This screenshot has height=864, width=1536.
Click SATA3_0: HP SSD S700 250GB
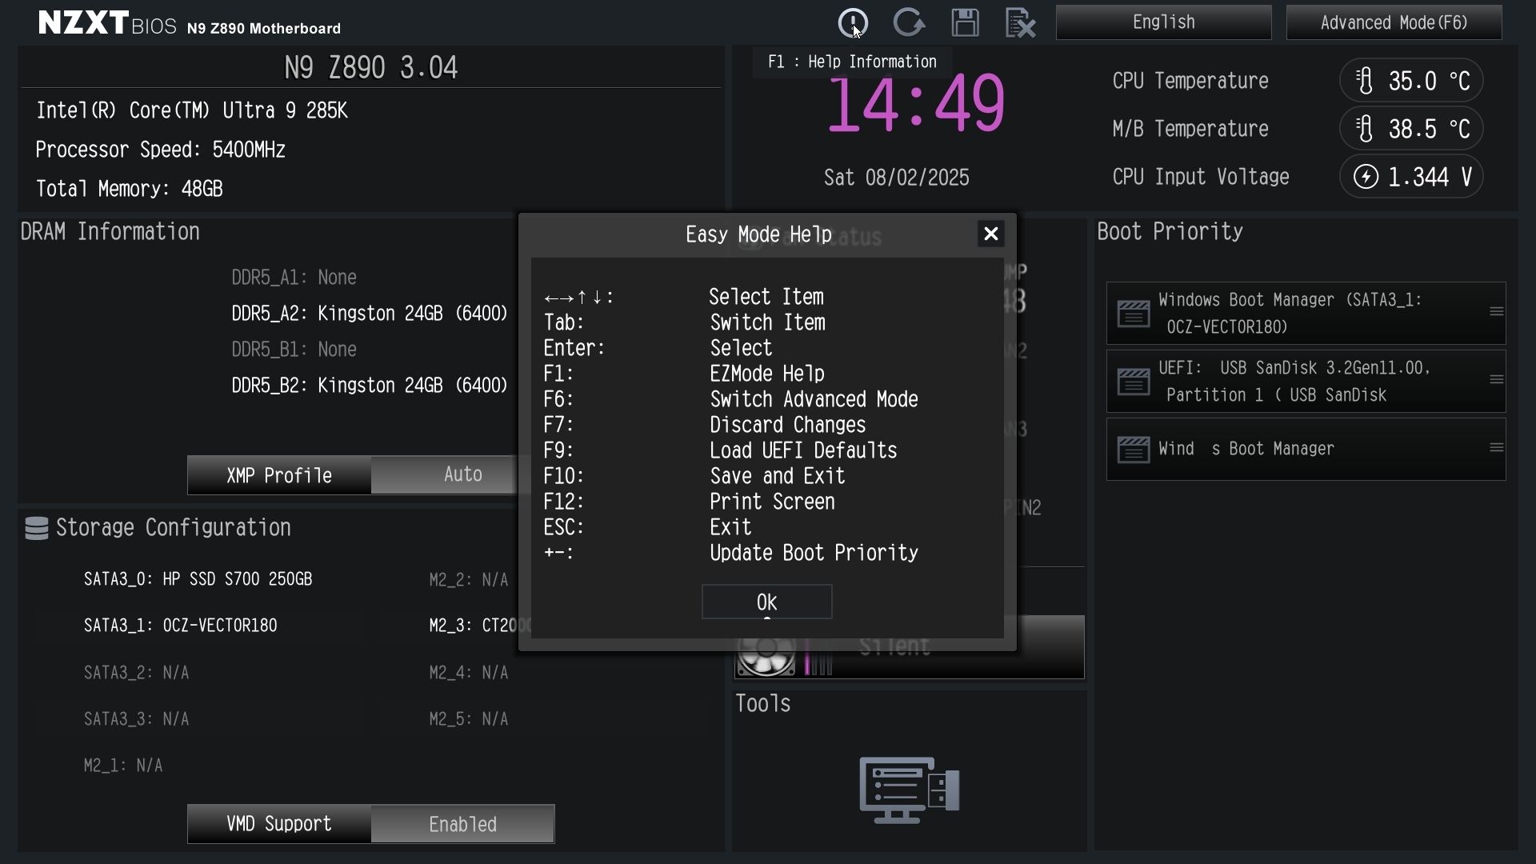(198, 579)
